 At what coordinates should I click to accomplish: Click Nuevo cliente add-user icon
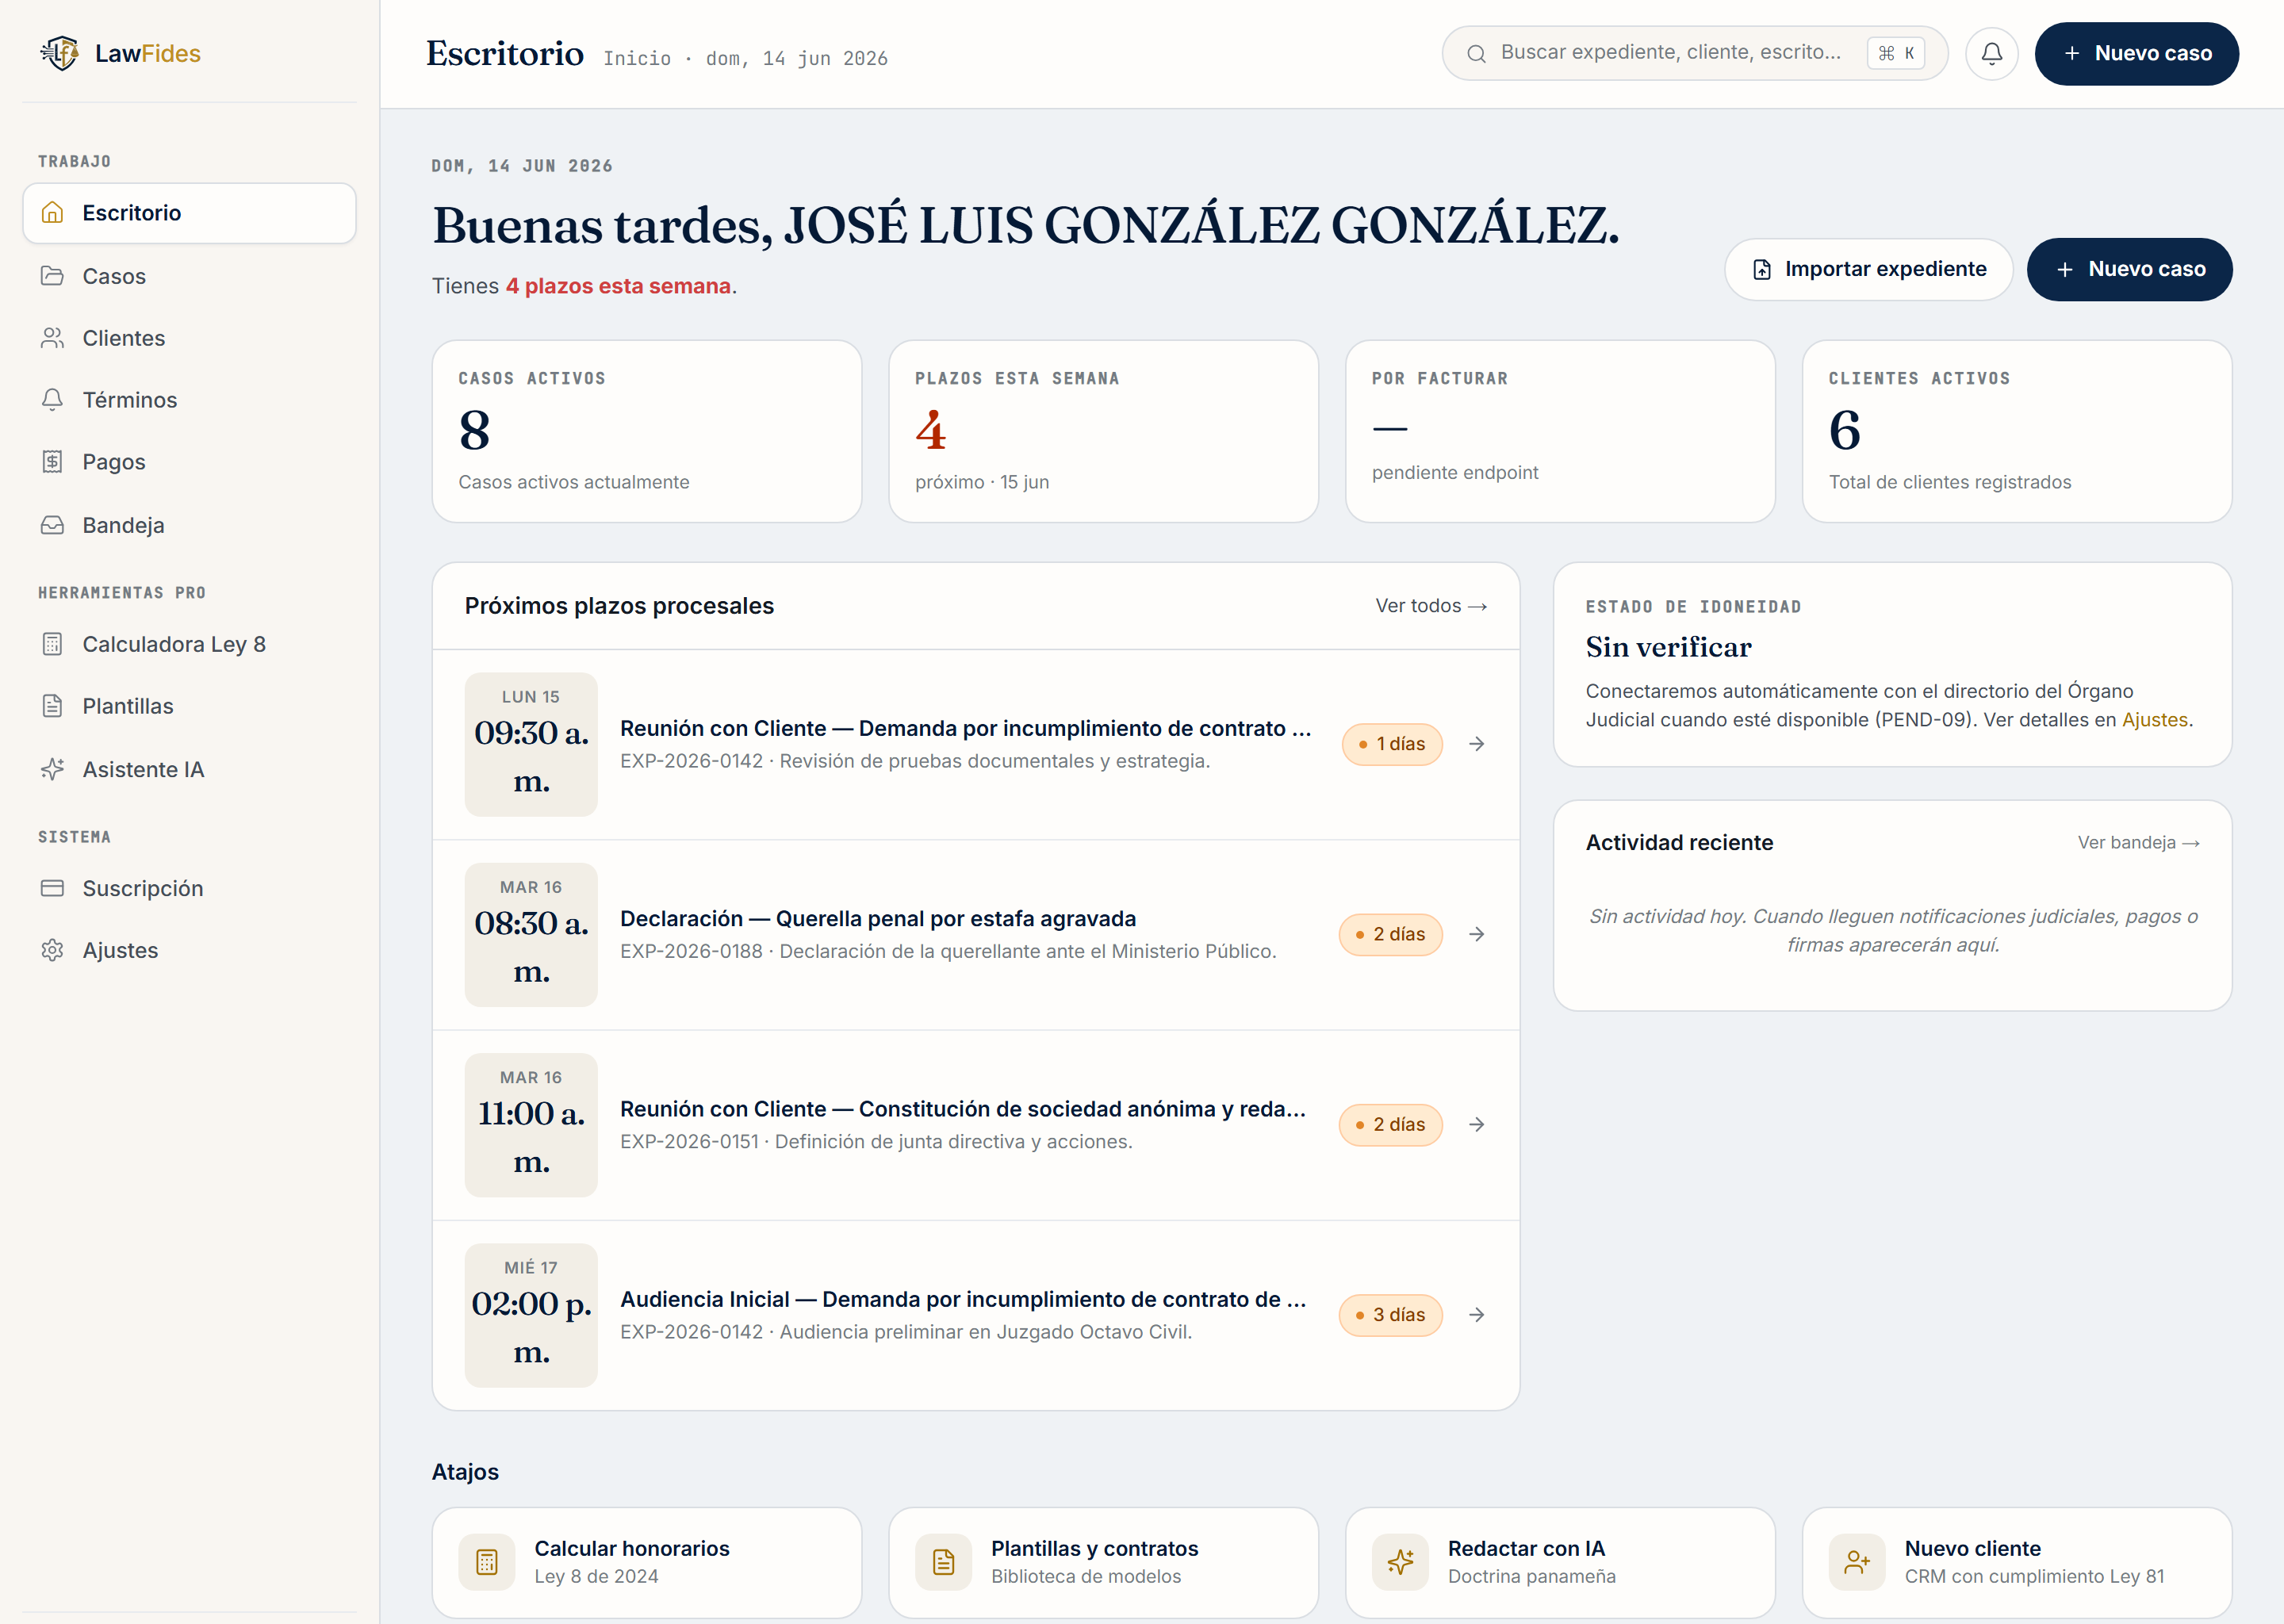[1857, 1562]
